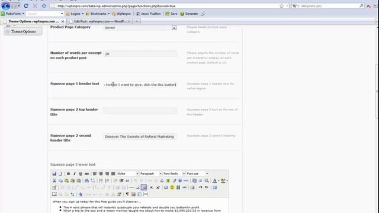The width and height of the screenshot is (379, 213).
Task: Insert an anchor with the anchor icon
Action: pyautogui.click(x=162, y=180)
